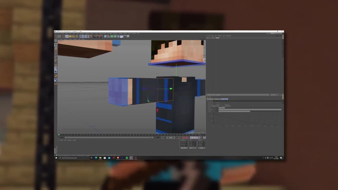Click the current frame marker on timeline
This screenshot has height=190, width=338.
pyautogui.click(x=59, y=135)
